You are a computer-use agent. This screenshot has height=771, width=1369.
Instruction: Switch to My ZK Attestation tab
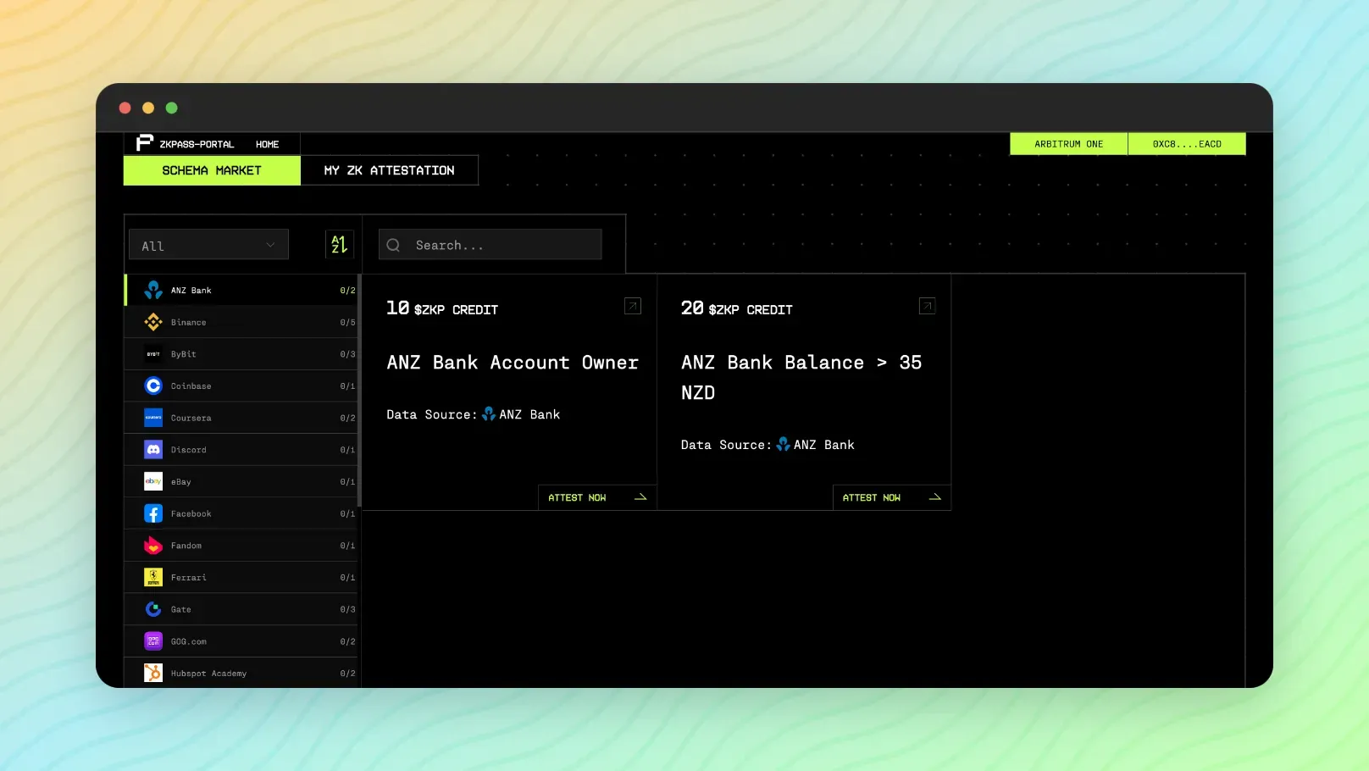pos(390,170)
